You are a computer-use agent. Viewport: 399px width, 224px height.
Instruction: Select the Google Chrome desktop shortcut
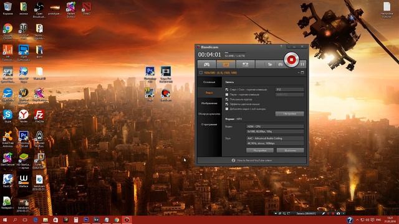click(8, 32)
